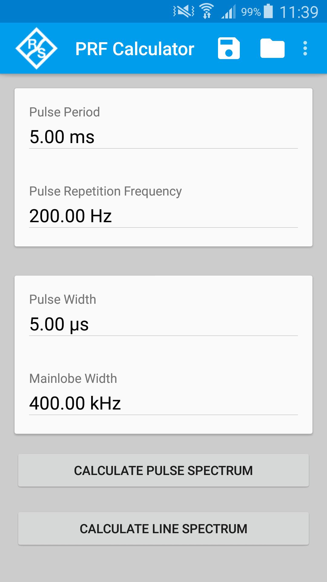This screenshot has height=582, width=327.
Task: Edit the Pulse Repetition Frequency 200.00 Hz field
Action: click(163, 216)
